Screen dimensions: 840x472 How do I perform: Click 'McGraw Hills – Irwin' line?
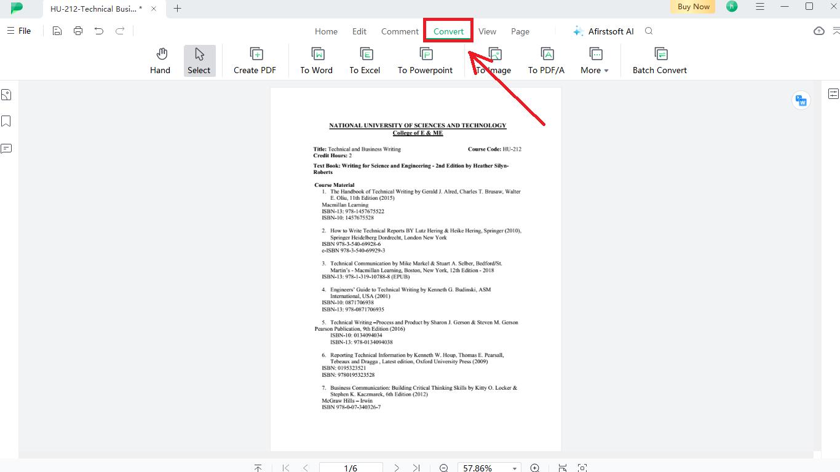[x=347, y=401]
